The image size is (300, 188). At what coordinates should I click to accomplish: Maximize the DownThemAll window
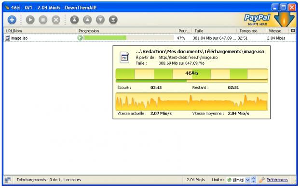[x=283, y=7]
